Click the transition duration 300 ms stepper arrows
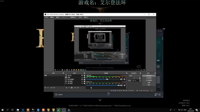This screenshot has width=200, height=112. pyautogui.click(x=140, y=80)
